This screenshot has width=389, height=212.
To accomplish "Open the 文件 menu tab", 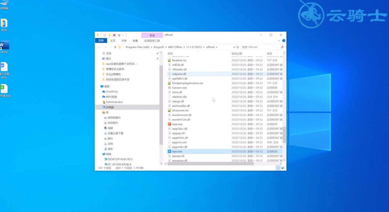I will click(101, 41).
